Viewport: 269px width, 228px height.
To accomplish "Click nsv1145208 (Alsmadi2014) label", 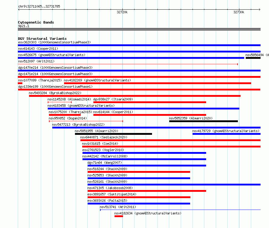I will [x=69, y=99].
